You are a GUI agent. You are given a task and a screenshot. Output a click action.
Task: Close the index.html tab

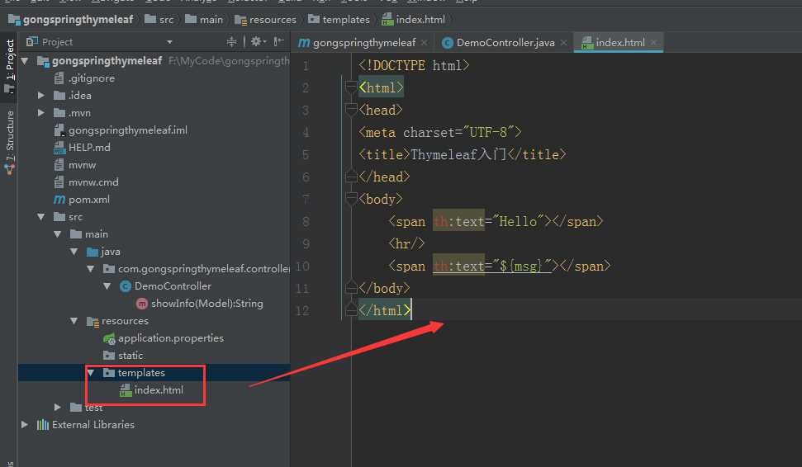pyautogui.click(x=653, y=43)
